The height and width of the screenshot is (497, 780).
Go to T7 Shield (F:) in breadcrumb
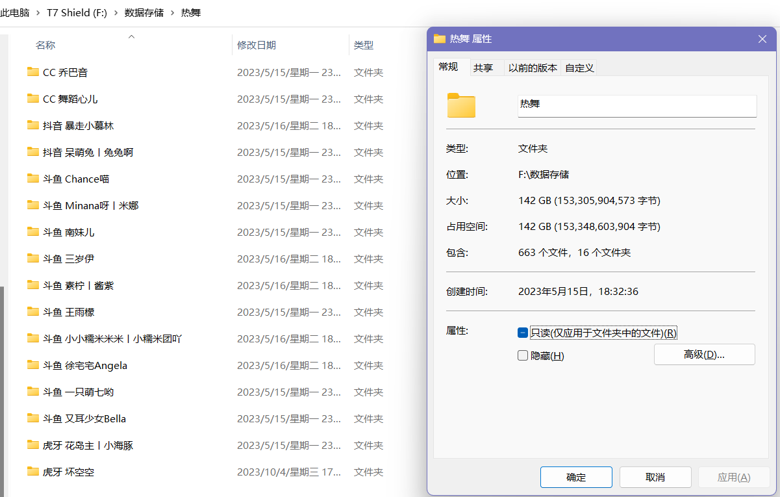(77, 13)
